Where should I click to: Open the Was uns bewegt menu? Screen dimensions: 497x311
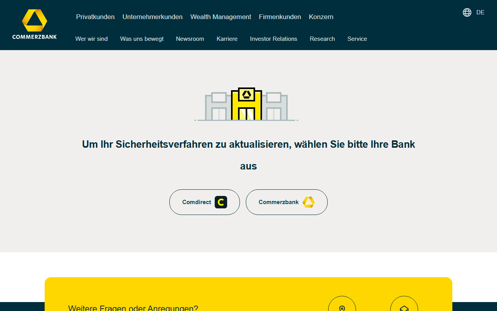pos(142,39)
